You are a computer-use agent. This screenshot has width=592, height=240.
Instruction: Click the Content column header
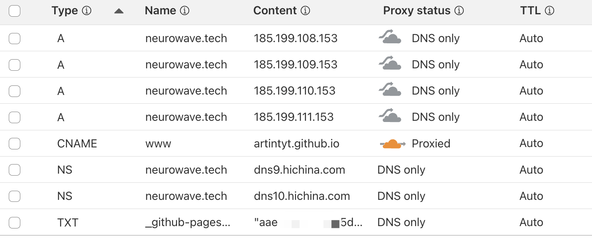click(x=275, y=11)
